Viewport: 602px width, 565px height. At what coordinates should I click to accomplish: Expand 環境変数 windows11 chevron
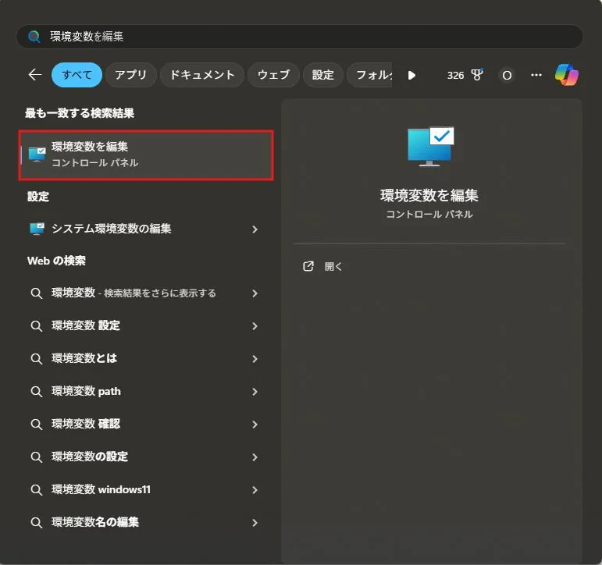tap(255, 490)
